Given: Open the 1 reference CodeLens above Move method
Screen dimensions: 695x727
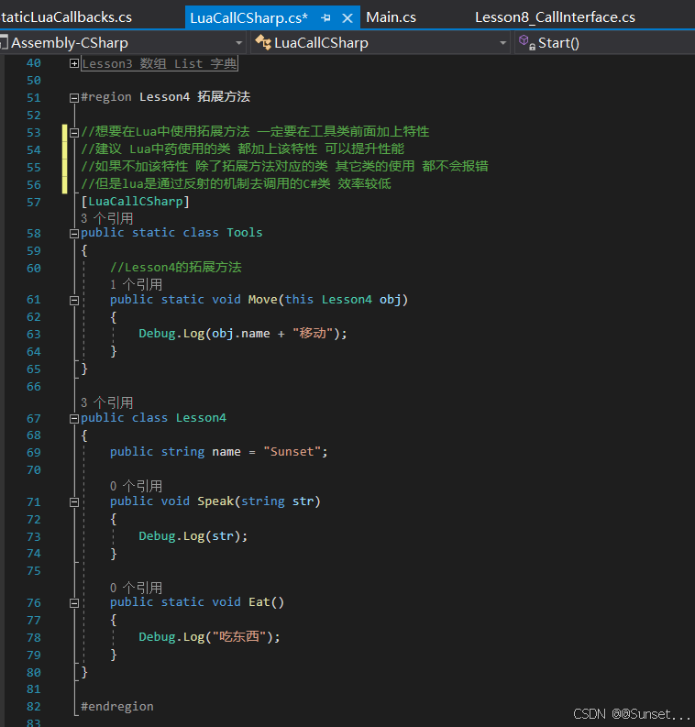Looking at the screenshot, I should click(x=137, y=284).
